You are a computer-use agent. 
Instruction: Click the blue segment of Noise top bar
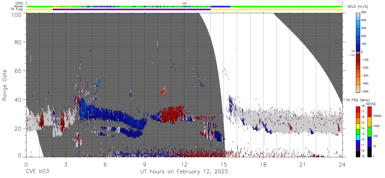(220, 6)
